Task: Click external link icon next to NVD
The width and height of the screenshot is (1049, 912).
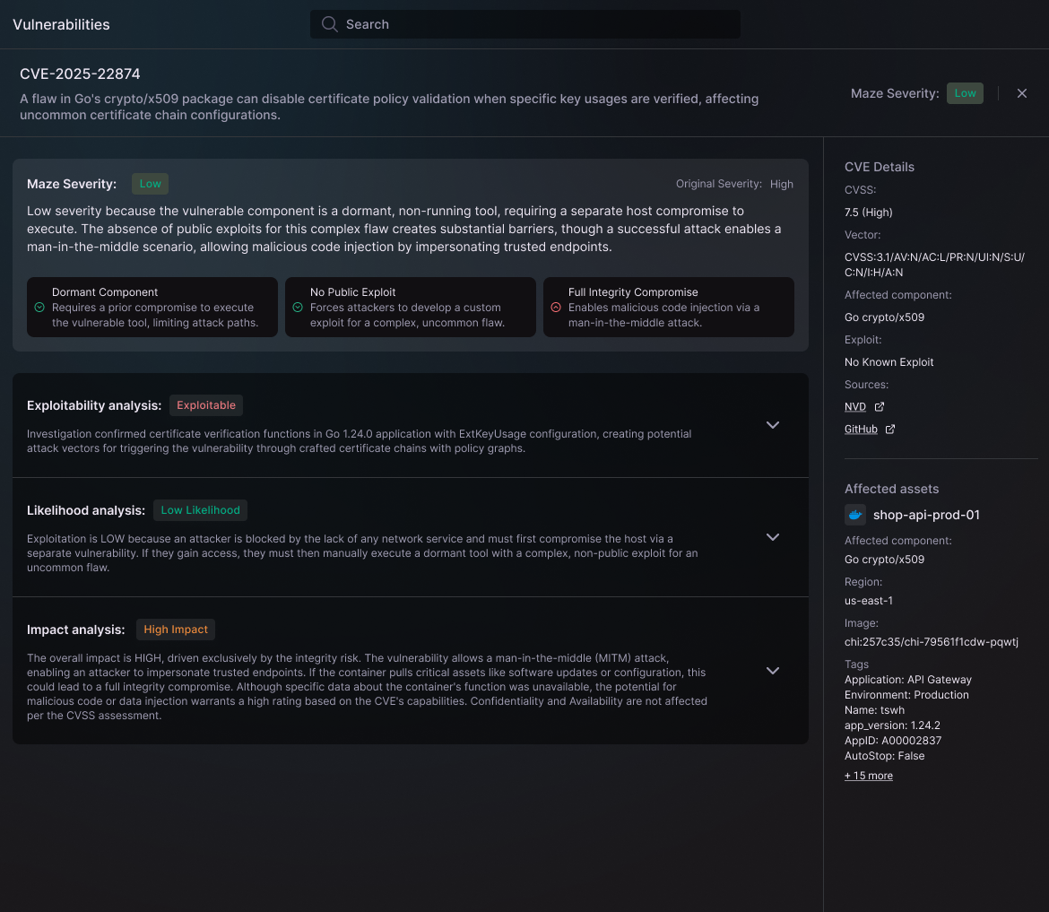Action: [880, 406]
